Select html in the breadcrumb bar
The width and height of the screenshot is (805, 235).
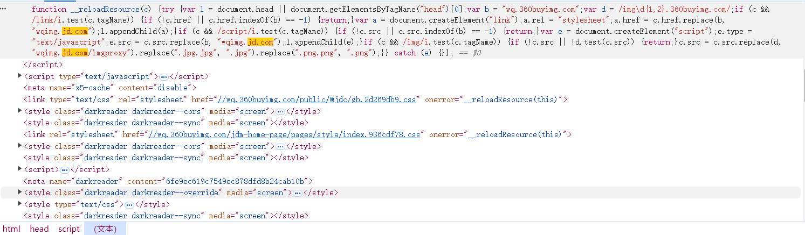[x=11, y=229]
